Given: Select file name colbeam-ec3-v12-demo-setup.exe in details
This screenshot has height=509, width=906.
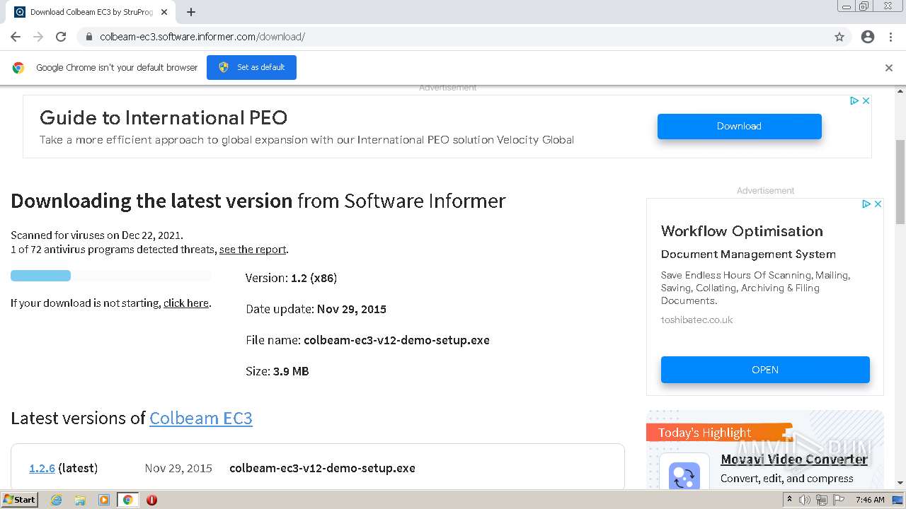Looking at the screenshot, I should (x=396, y=340).
